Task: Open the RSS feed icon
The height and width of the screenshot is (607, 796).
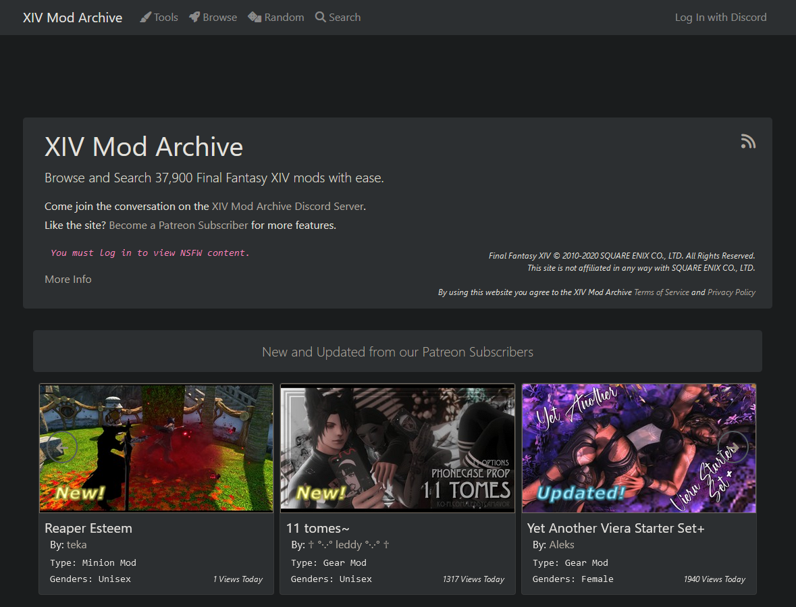Action: [748, 141]
